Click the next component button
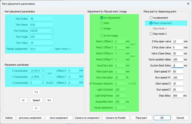192x124 pixels. 59,118
